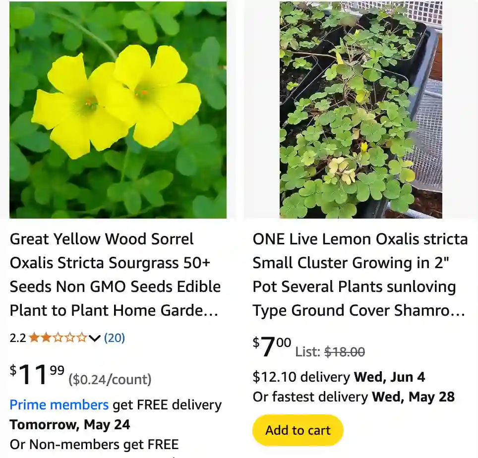Click the $12.10 delivery Wed, Jun 4 line
The image size is (478, 458).
click(339, 377)
